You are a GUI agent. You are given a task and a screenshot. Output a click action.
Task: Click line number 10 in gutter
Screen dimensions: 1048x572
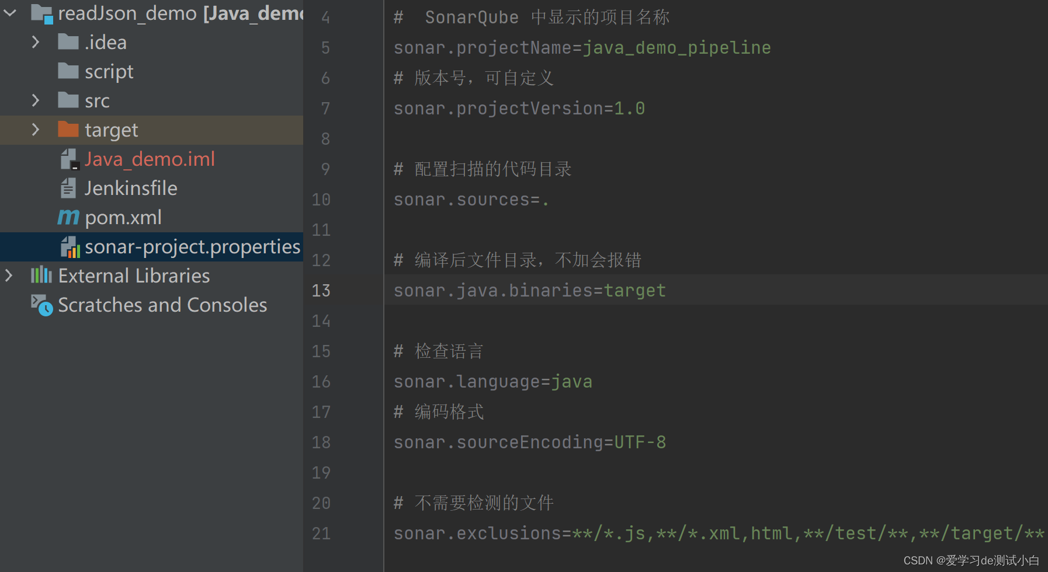coord(321,200)
